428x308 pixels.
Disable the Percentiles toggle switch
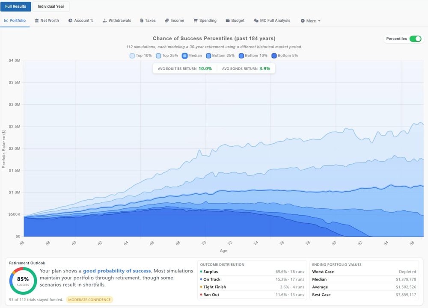click(x=416, y=38)
